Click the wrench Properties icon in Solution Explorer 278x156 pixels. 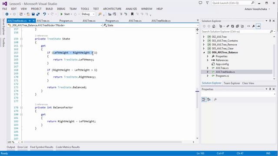point(254,26)
